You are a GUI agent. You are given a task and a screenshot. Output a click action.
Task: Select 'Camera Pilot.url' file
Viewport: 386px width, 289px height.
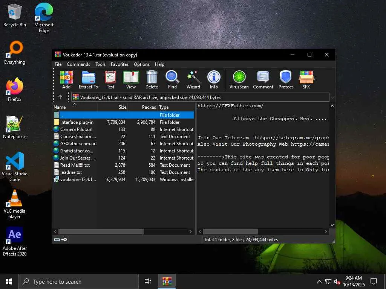click(124, 129)
